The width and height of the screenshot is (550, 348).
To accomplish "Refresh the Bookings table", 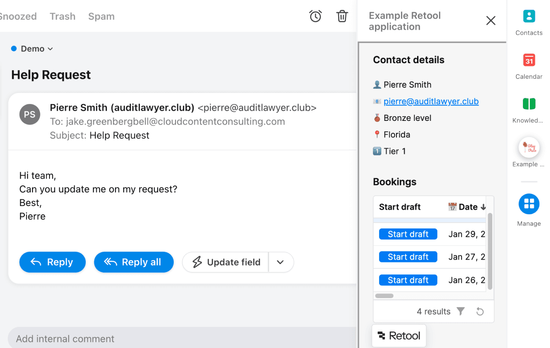I will pyautogui.click(x=480, y=311).
